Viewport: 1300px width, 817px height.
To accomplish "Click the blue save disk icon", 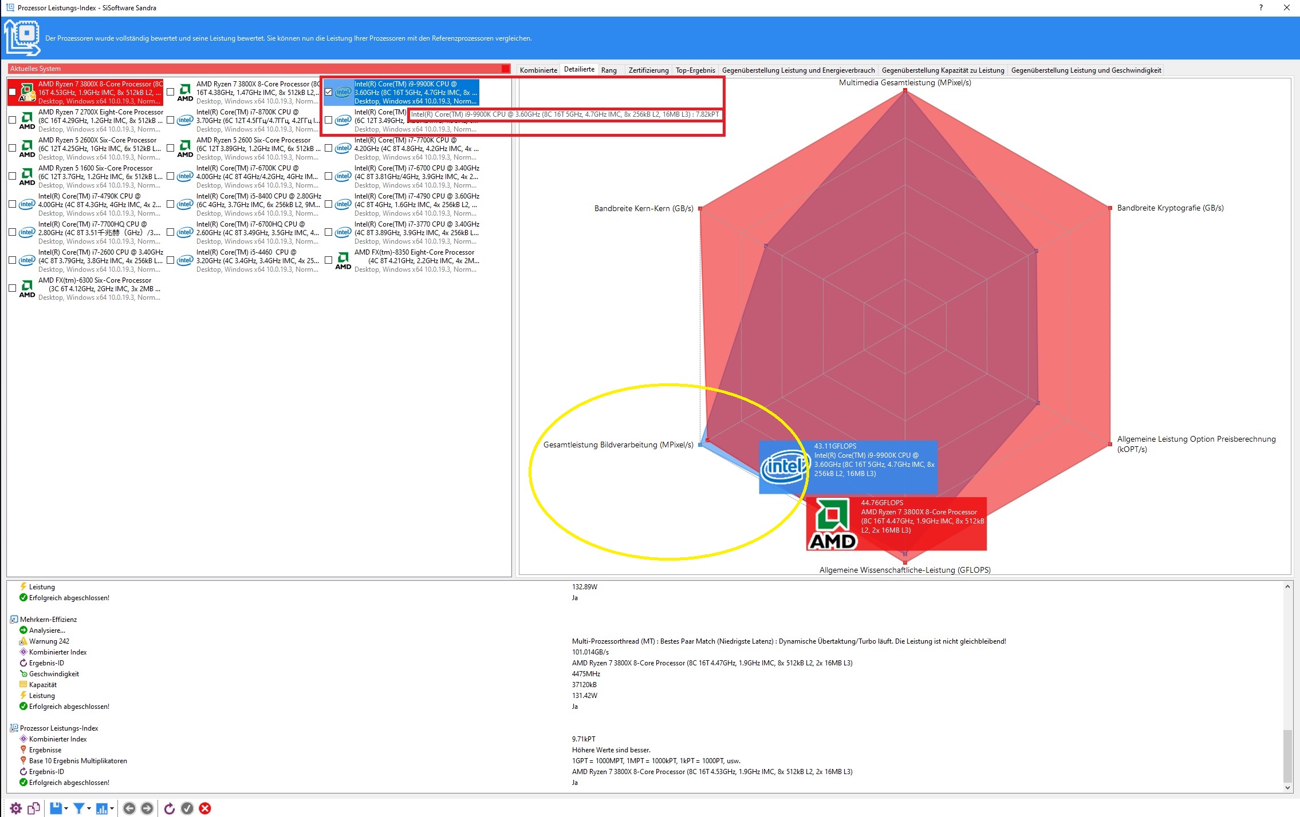I will [x=56, y=808].
